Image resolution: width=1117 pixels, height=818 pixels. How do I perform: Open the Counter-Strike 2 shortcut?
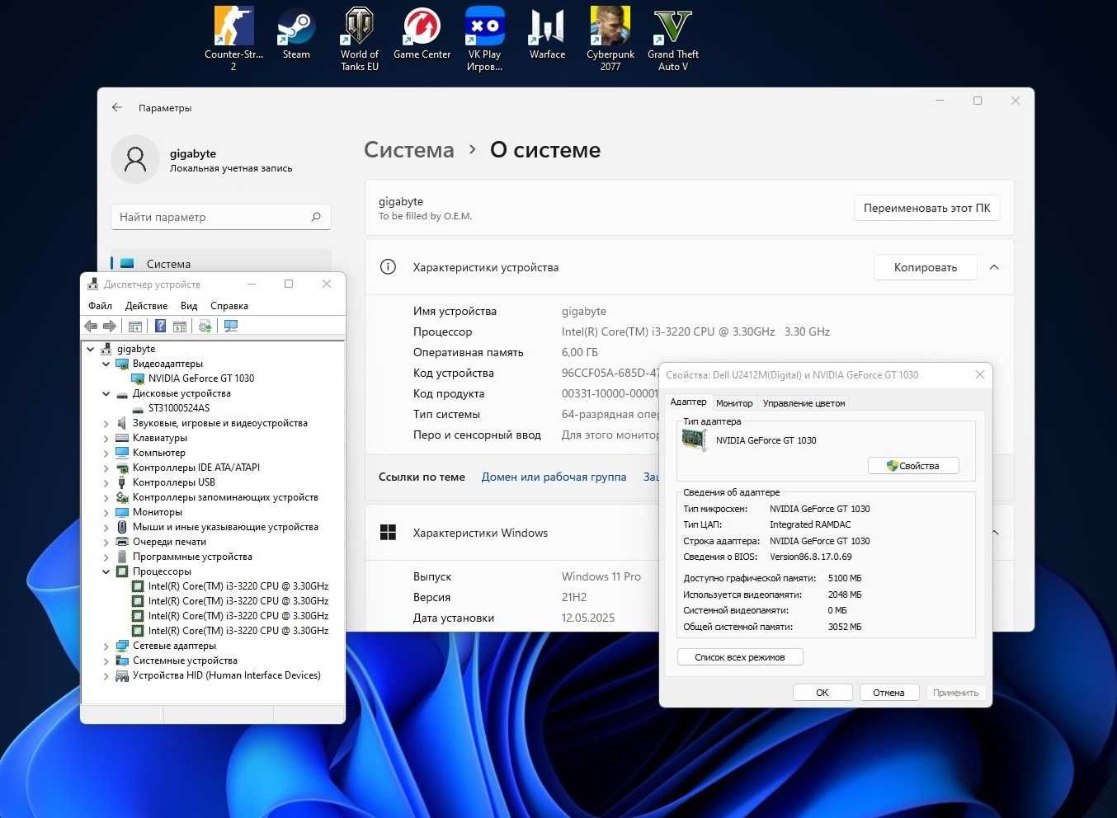coord(233,39)
